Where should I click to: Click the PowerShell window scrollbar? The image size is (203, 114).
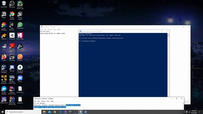tap(168, 65)
